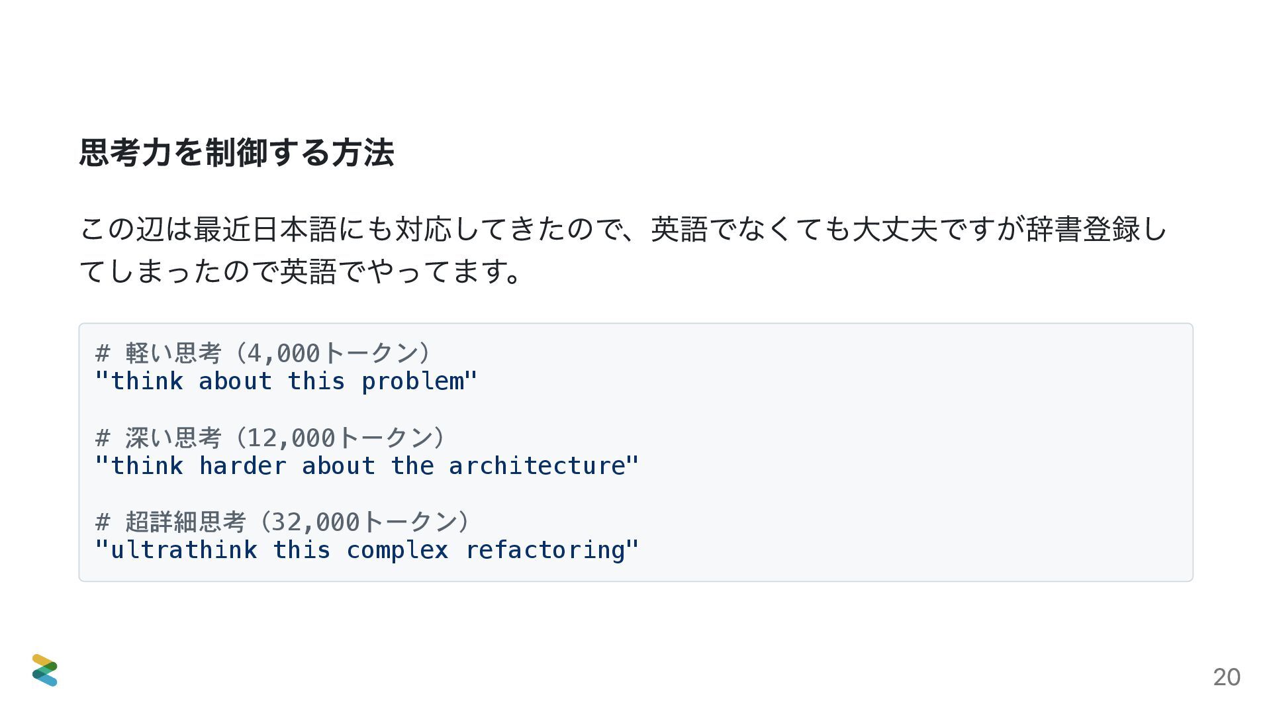Select the "think about this problem" code line
This screenshot has width=1271, height=715.
coord(286,381)
